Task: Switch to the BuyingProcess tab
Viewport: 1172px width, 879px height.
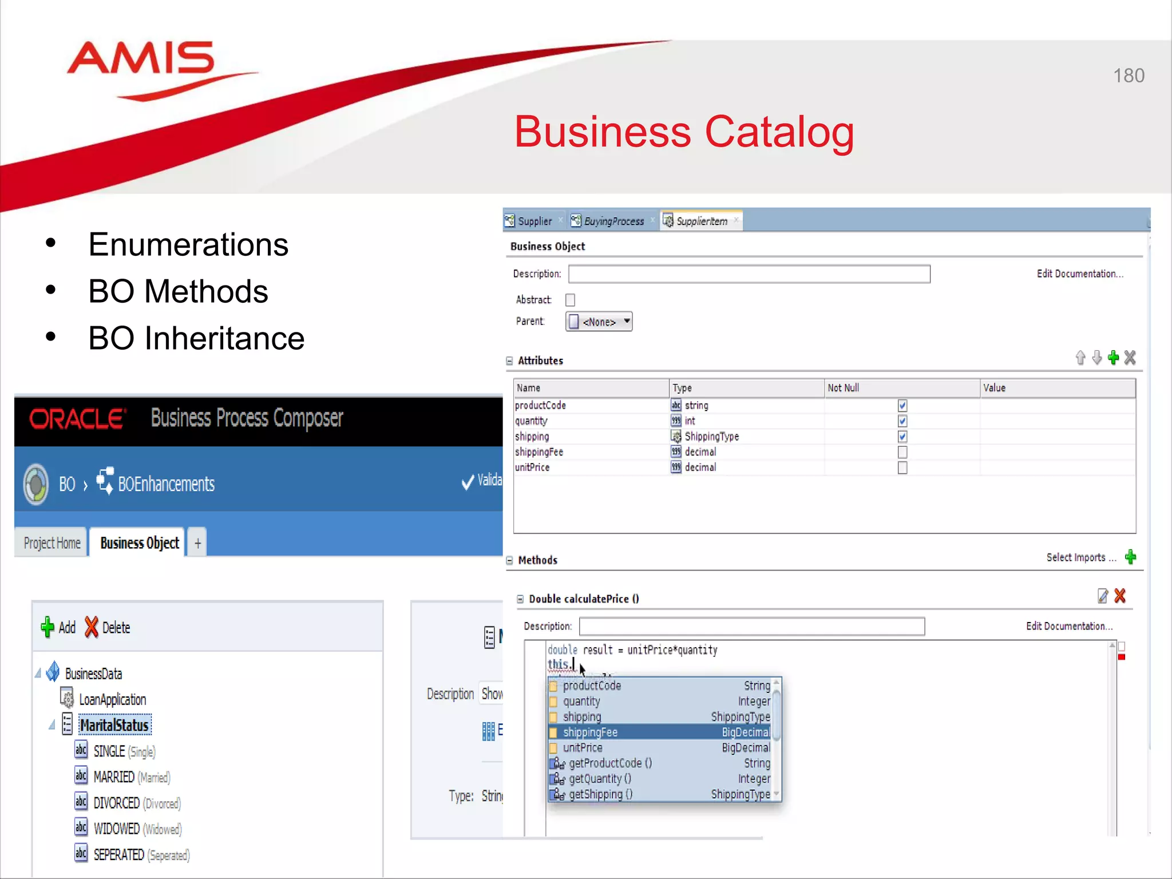Action: coord(614,221)
